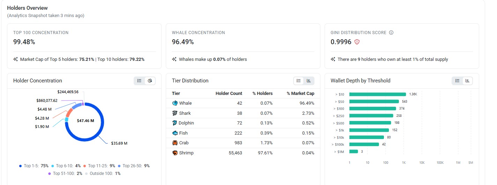Screen dimensions: 497x185
Task: Click the Holder Count column header
Action: (x=229, y=94)
